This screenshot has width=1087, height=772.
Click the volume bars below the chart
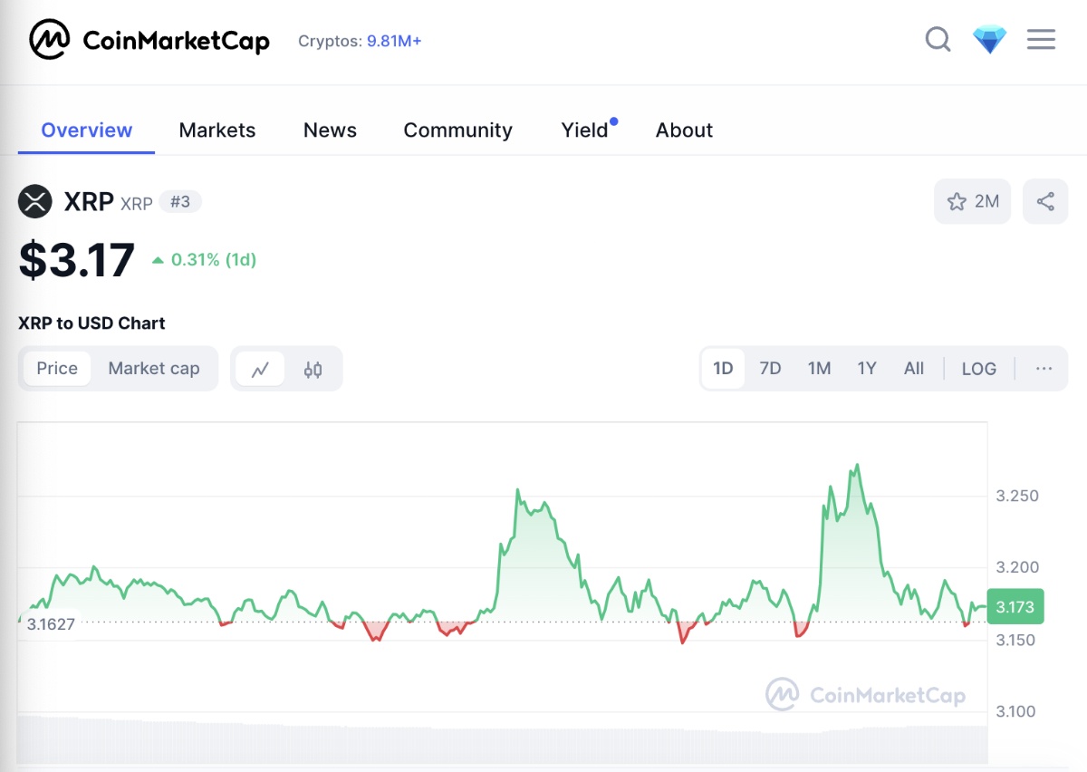503,740
